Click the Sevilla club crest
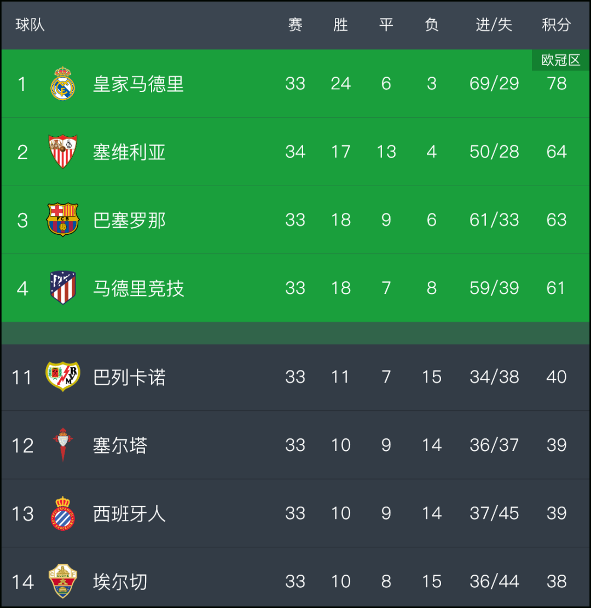591x608 pixels. pos(62,151)
